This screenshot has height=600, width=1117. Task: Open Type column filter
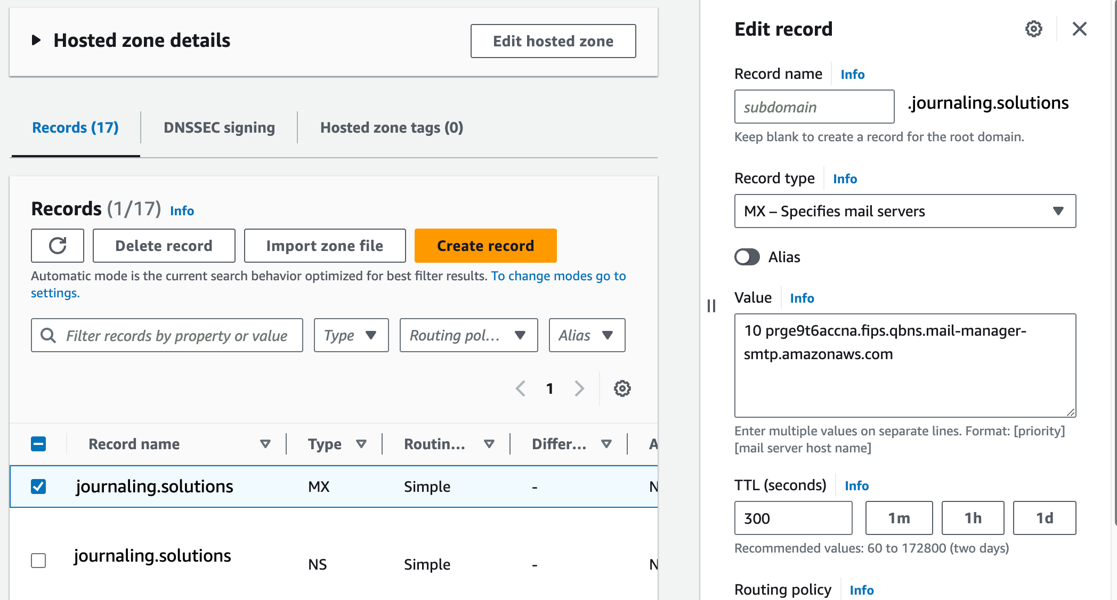pos(362,443)
